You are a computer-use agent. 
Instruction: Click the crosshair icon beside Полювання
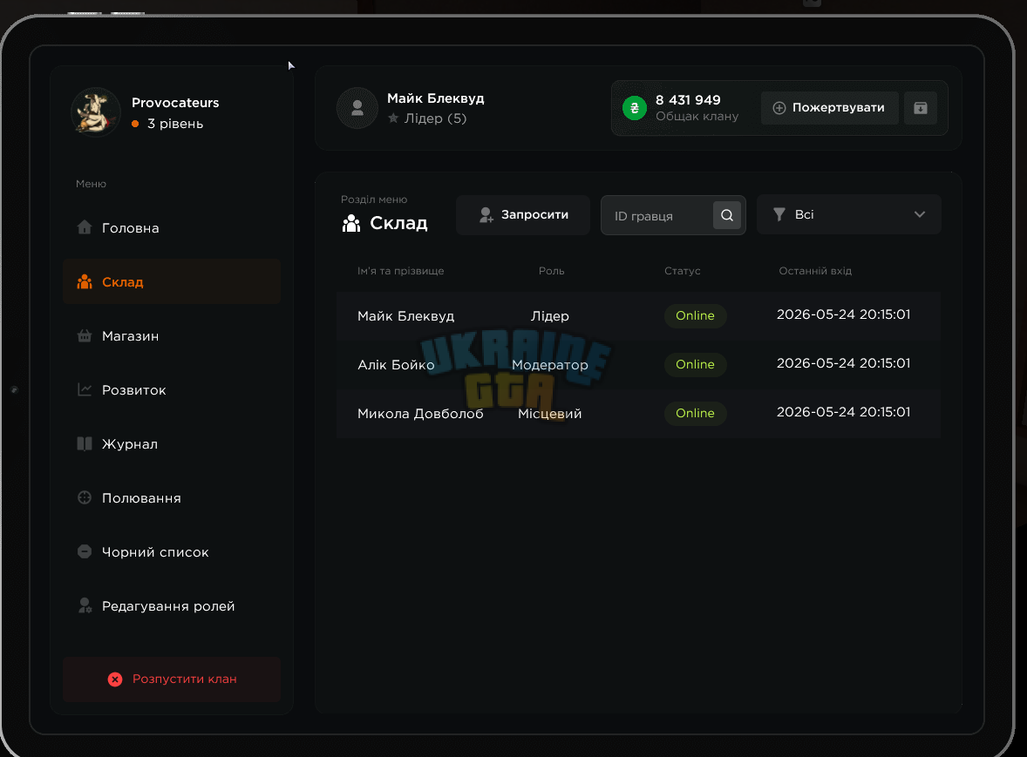pyautogui.click(x=85, y=497)
